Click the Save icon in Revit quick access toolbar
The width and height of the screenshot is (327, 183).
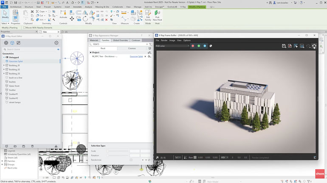(x=16, y=3)
